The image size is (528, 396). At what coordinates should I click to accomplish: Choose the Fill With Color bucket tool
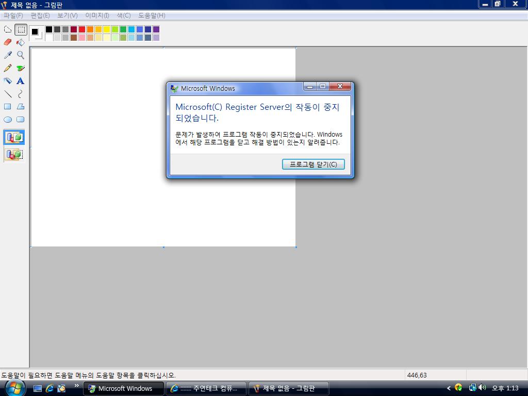click(x=21, y=42)
